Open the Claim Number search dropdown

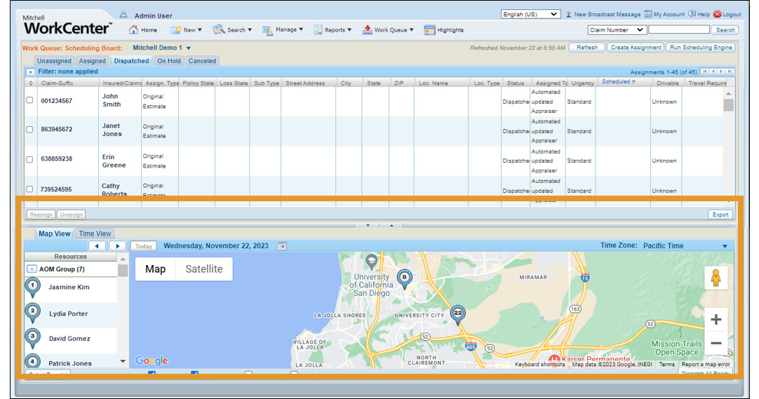tap(617, 30)
